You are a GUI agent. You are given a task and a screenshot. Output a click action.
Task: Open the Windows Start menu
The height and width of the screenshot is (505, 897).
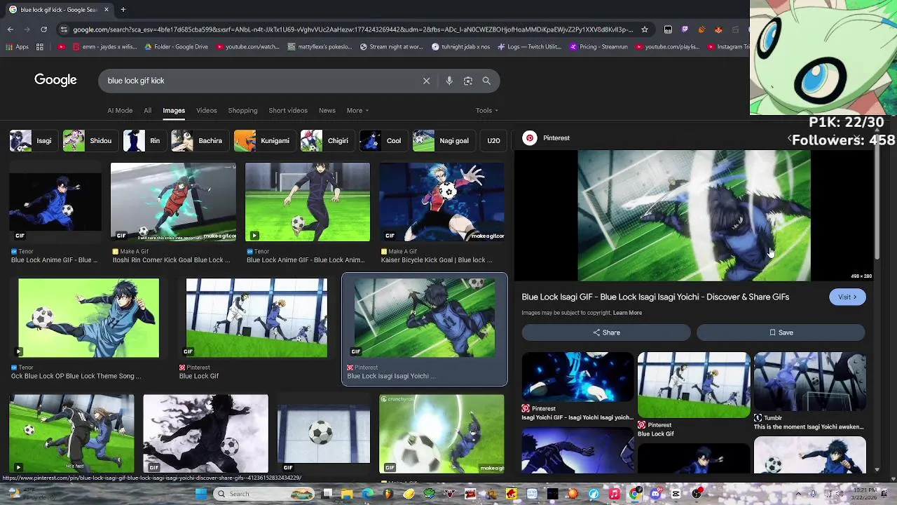pos(201,494)
